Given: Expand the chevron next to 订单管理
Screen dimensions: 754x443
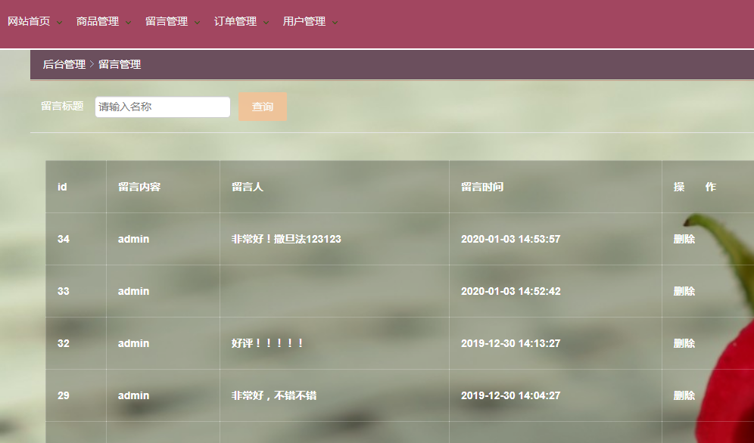Looking at the screenshot, I should (x=266, y=22).
